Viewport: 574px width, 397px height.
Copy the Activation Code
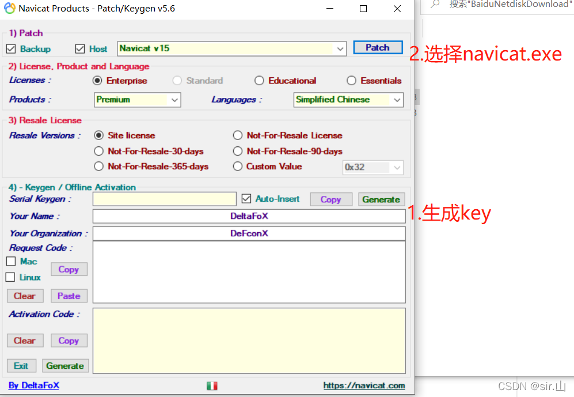click(x=69, y=341)
